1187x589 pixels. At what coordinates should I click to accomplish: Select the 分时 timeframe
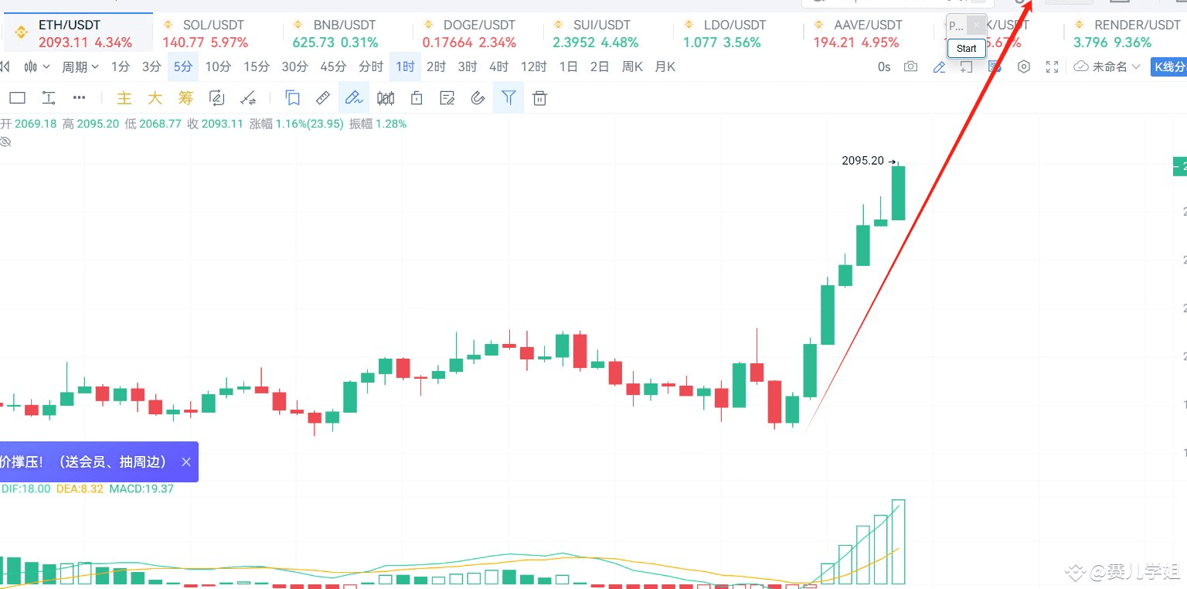(371, 67)
